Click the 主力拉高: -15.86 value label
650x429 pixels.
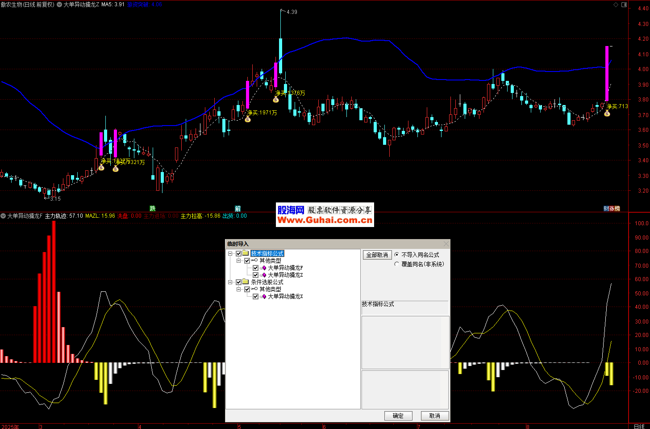(200, 216)
